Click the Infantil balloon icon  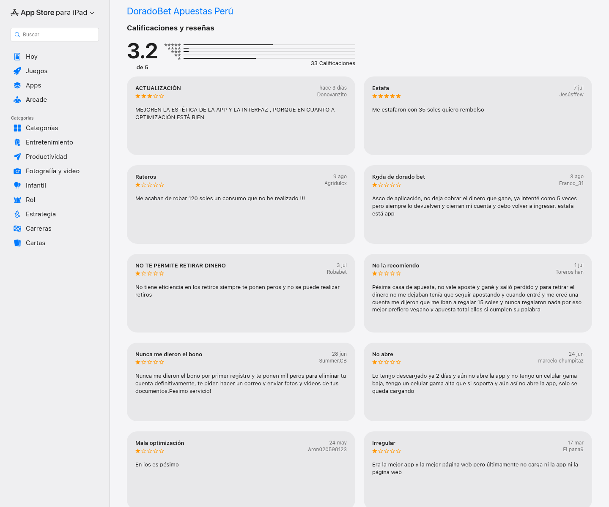click(17, 185)
